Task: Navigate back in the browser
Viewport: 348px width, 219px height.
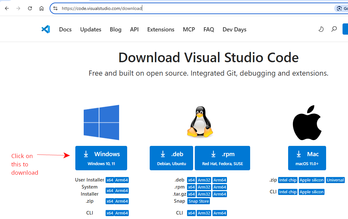Action: [x=7, y=8]
